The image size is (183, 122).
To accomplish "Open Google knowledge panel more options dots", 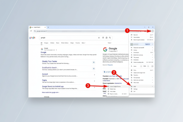I will (117, 51).
